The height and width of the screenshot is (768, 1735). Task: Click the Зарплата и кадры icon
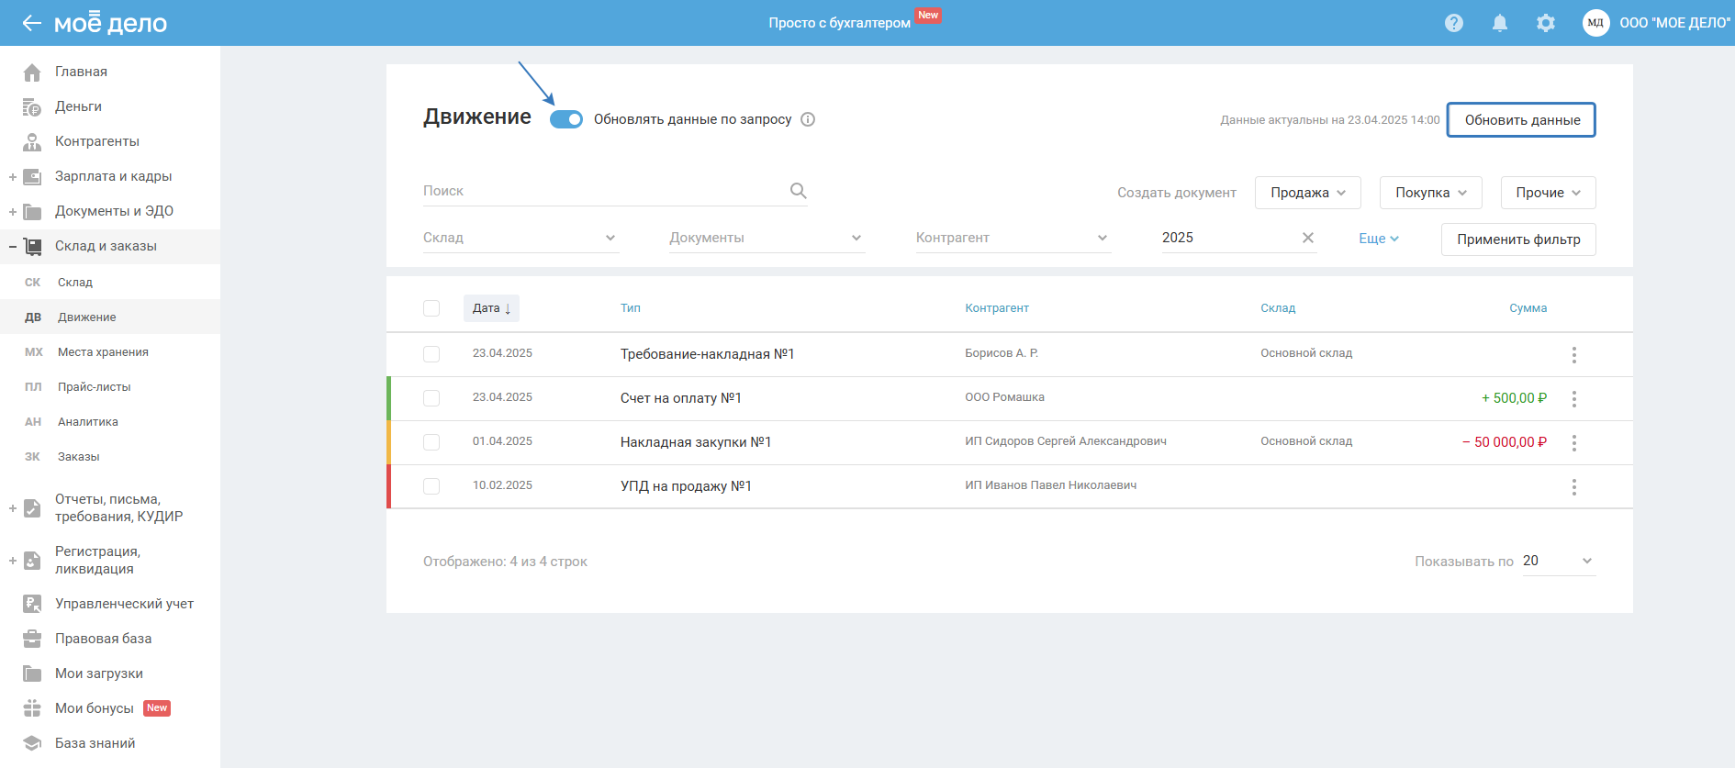(32, 177)
